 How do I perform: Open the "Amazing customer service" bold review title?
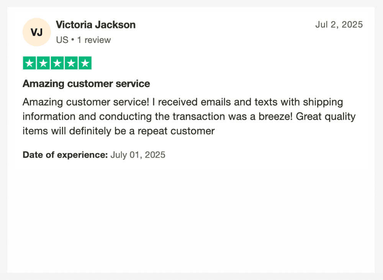pyautogui.click(x=86, y=84)
